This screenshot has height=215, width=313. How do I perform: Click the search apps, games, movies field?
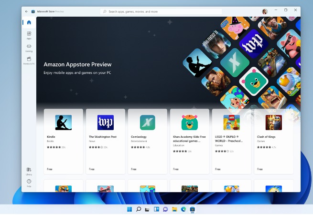tap(161, 11)
